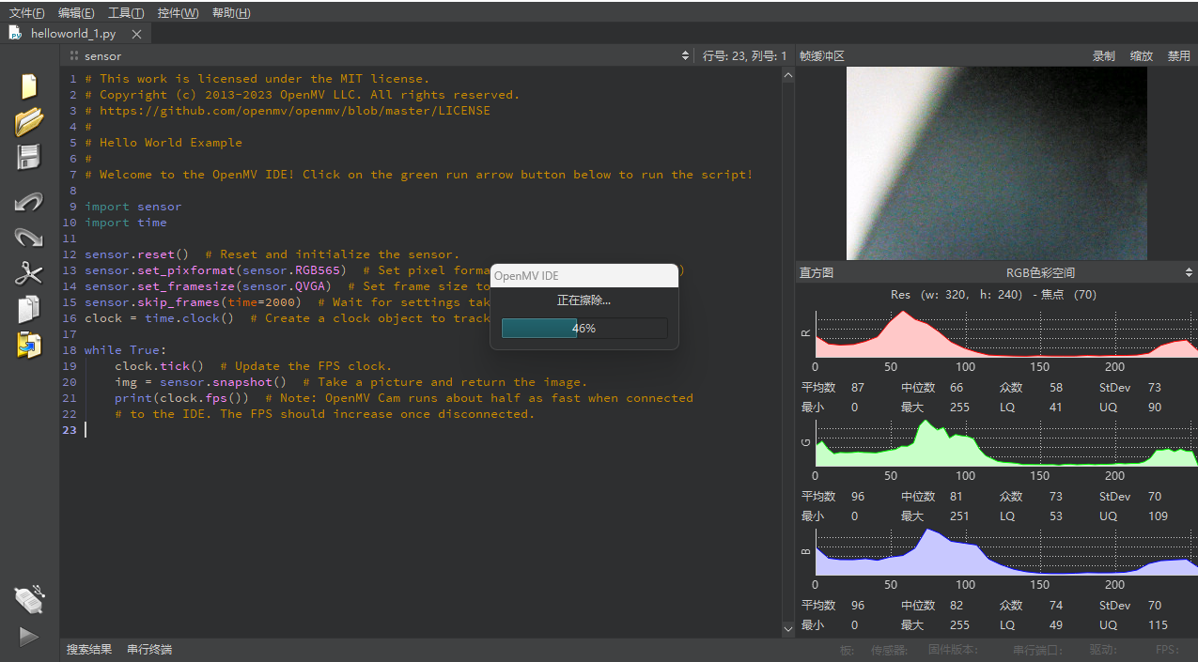The height and width of the screenshot is (662, 1198).
Task: Open the 控件(W) menu
Action: click(x=178, y=12)
